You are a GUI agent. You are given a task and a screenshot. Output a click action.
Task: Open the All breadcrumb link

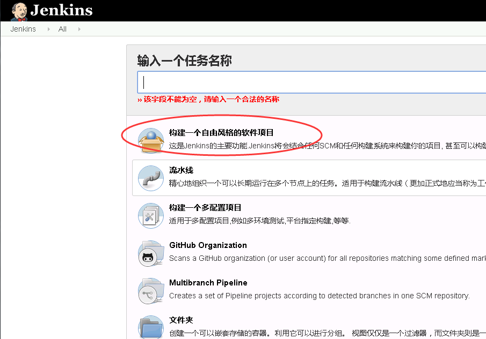pos(62,29)
